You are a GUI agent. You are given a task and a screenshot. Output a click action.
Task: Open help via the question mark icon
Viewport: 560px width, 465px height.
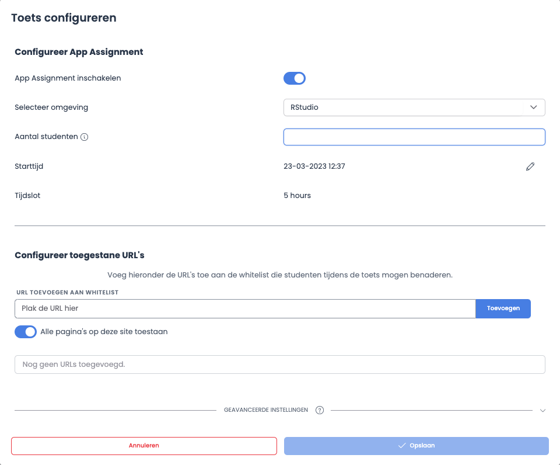[x=320, y=410]
